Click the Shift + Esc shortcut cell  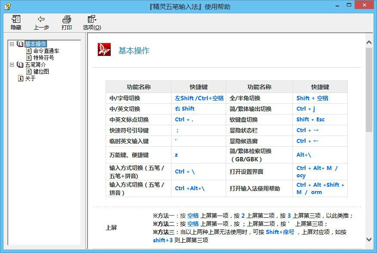coord(320,120)
